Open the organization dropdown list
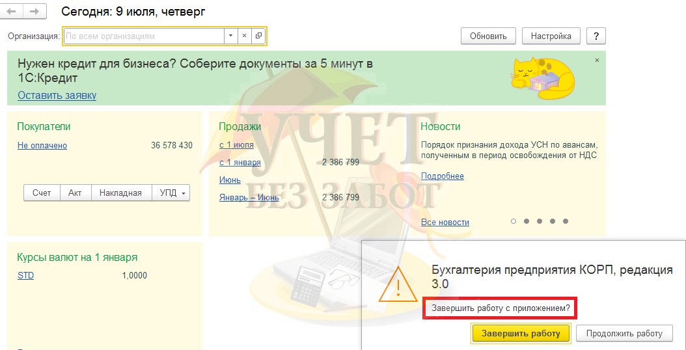The image size is (686, 350). tap(230, 36)
